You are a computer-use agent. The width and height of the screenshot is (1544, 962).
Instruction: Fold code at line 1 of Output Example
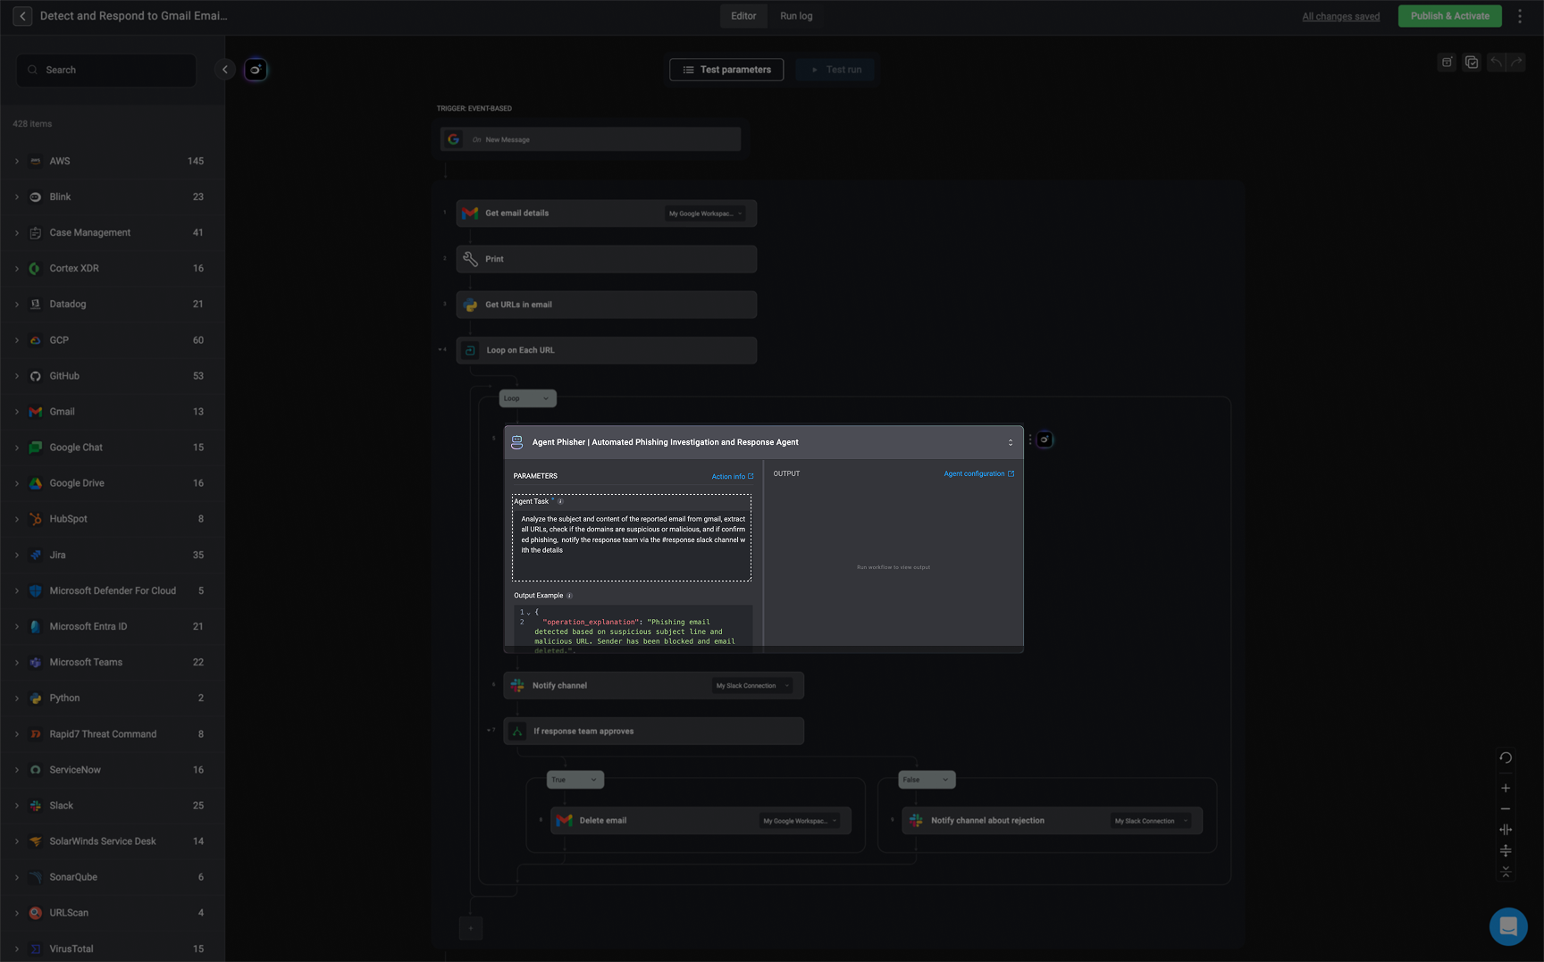click(x=529, y=613)
